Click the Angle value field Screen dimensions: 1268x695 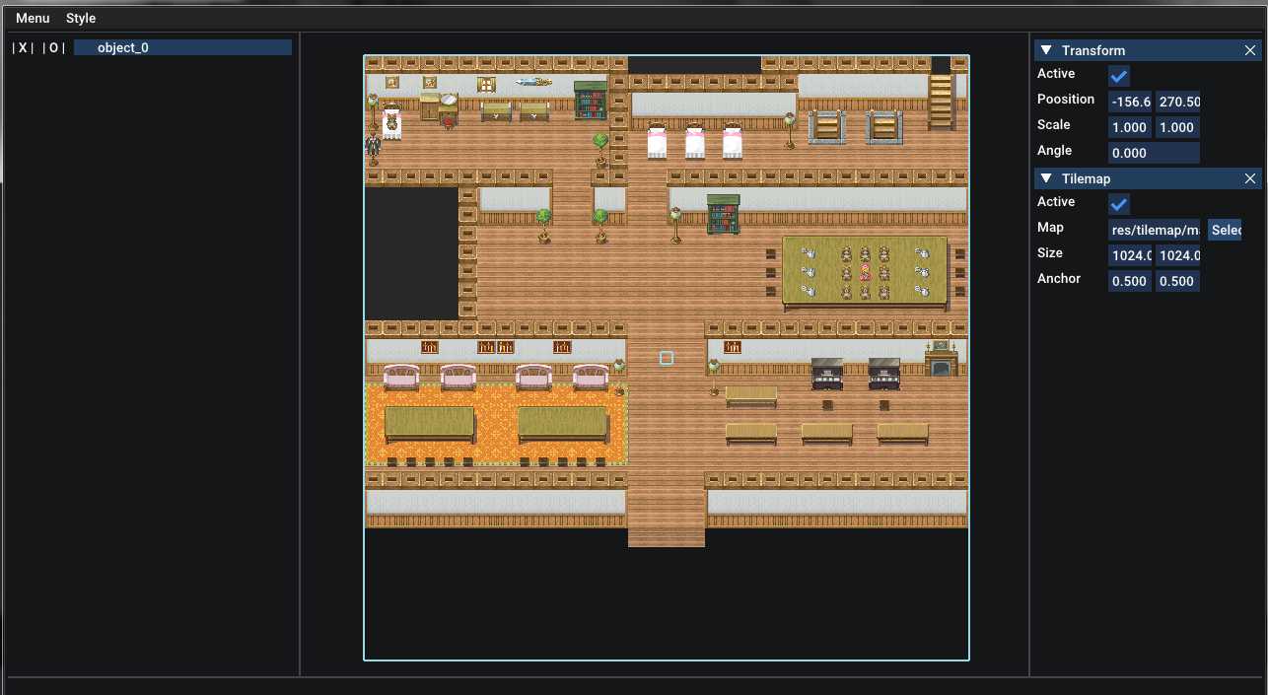point(1155,153)
